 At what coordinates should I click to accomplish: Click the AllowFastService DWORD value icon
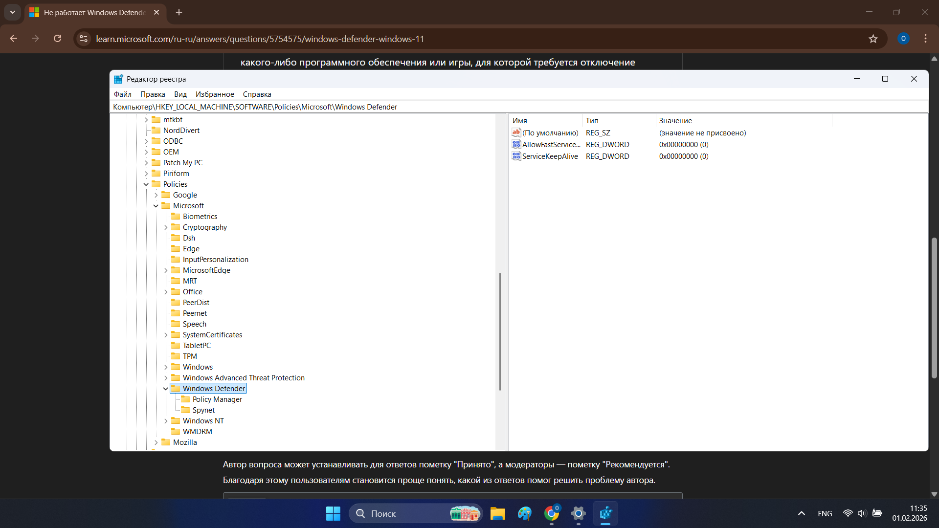click(x=516, y=144)
